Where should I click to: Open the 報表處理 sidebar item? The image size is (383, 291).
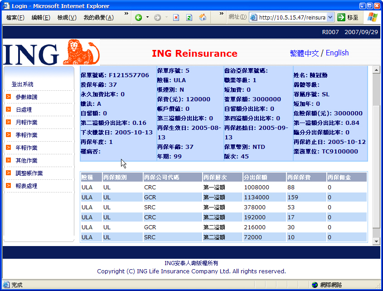click(26, 186)
